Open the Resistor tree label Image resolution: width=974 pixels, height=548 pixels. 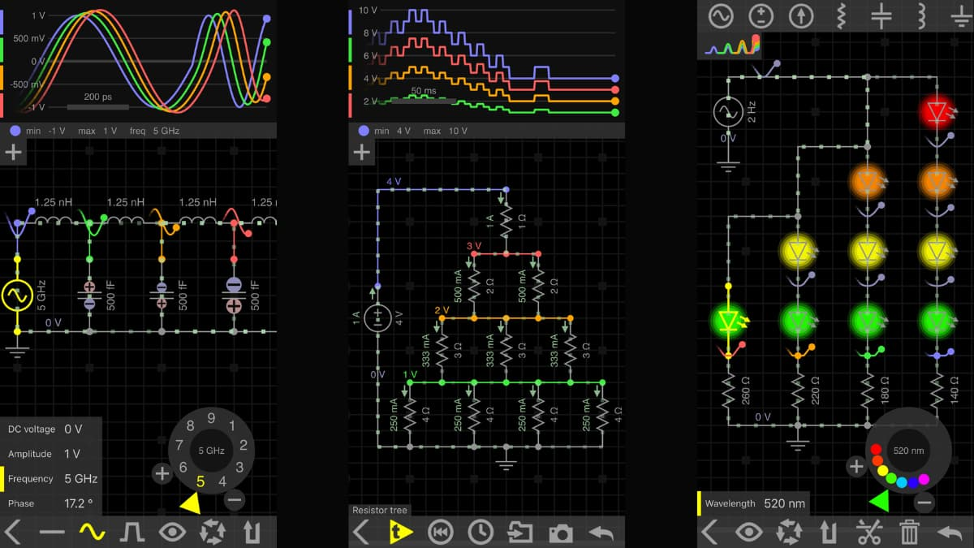tap(380, 511)
